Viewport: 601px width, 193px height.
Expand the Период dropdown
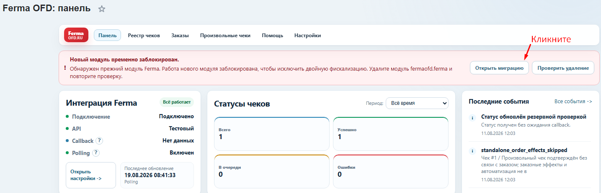click(417, 103)
